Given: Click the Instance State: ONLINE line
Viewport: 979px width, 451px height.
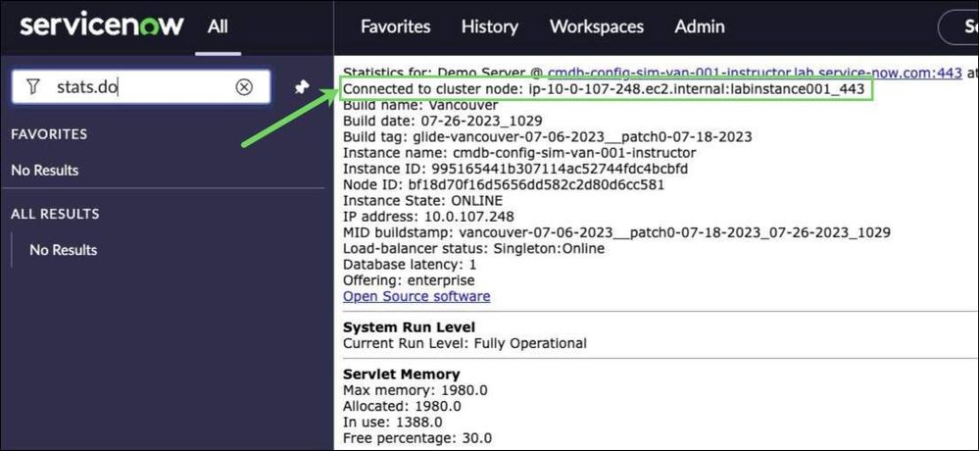Looking at the screenshot, I should point(422,201).
